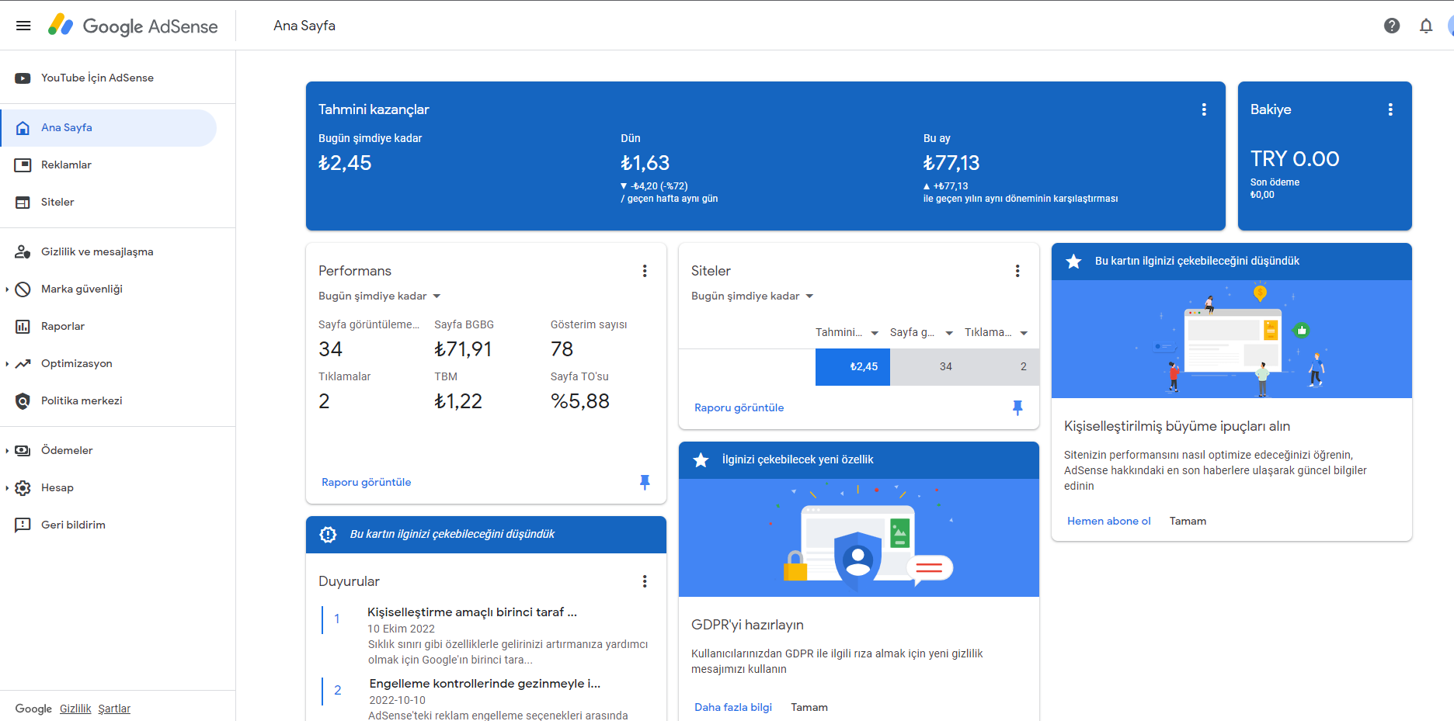The height and width of the screenshot is (721, 1454).
Task: Open Siteler card three-dot menu
Action: point(1017,271)
